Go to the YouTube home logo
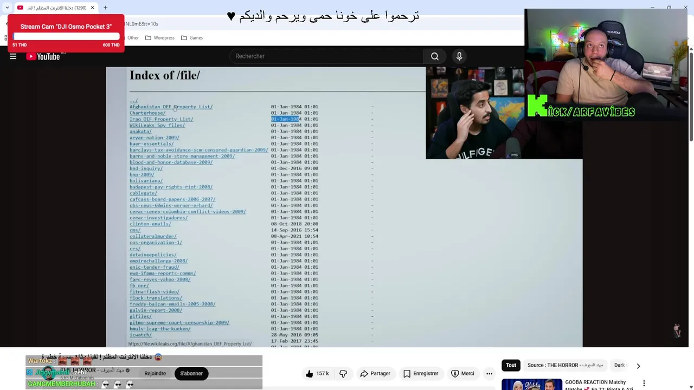 (43, 56)
